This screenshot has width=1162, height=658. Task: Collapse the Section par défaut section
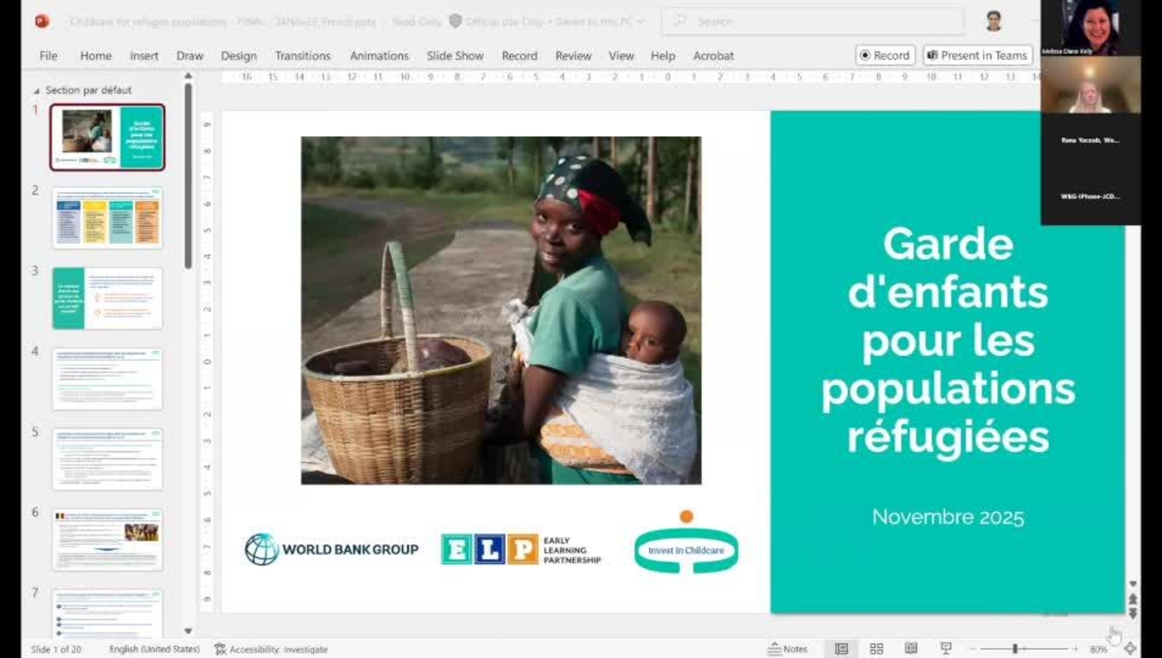click(36, 91)
